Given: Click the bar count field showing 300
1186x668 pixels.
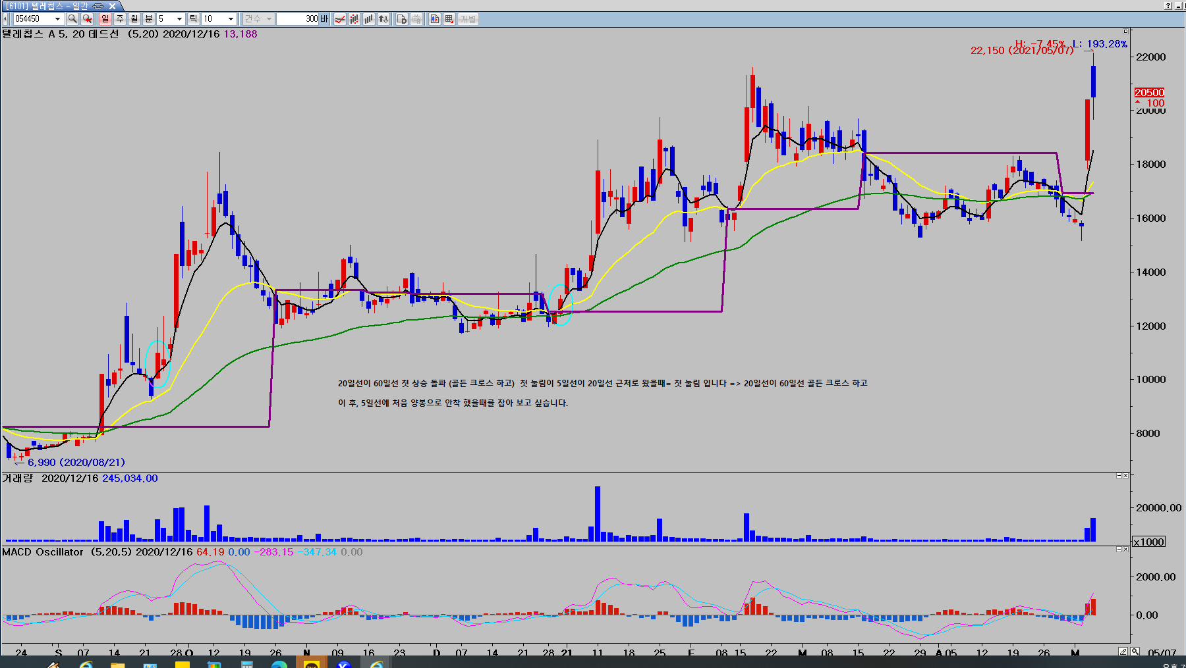Looking at the screenshot, I should [298, 19].
